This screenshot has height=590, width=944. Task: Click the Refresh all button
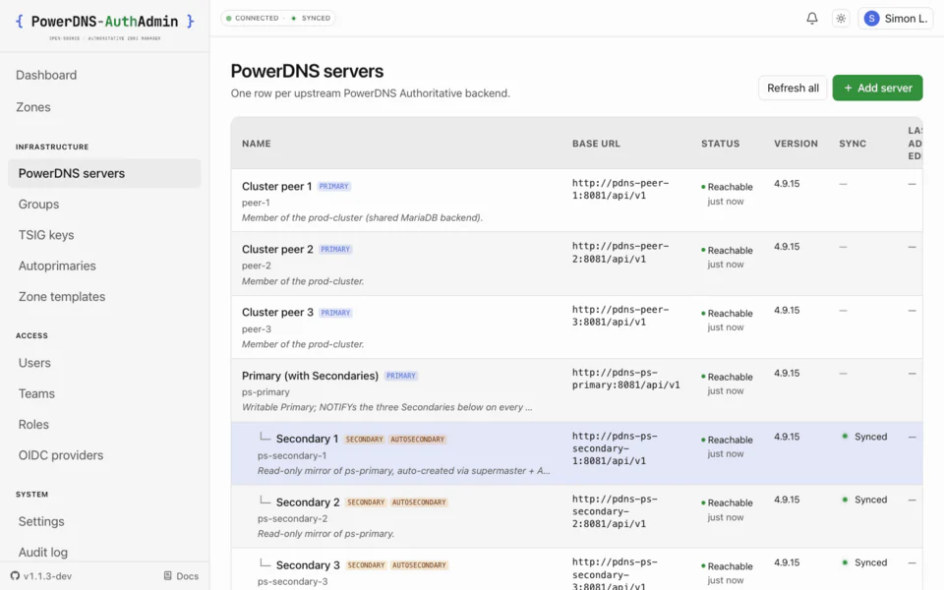point(793,88)
